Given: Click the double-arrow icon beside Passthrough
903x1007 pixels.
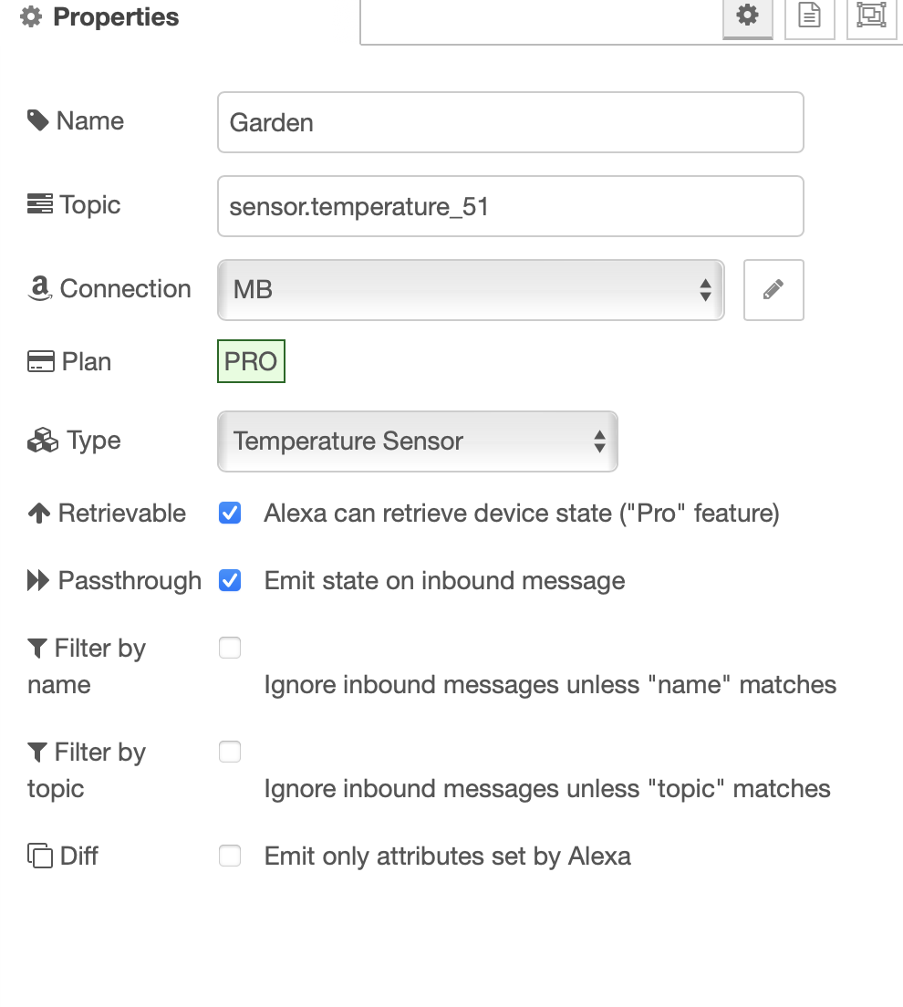Looking at the screenshot, I should click(37, 579).
